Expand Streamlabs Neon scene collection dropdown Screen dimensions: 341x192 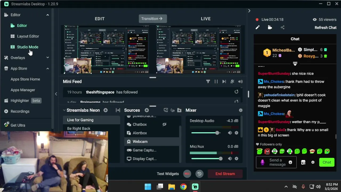tap(64, 110)
